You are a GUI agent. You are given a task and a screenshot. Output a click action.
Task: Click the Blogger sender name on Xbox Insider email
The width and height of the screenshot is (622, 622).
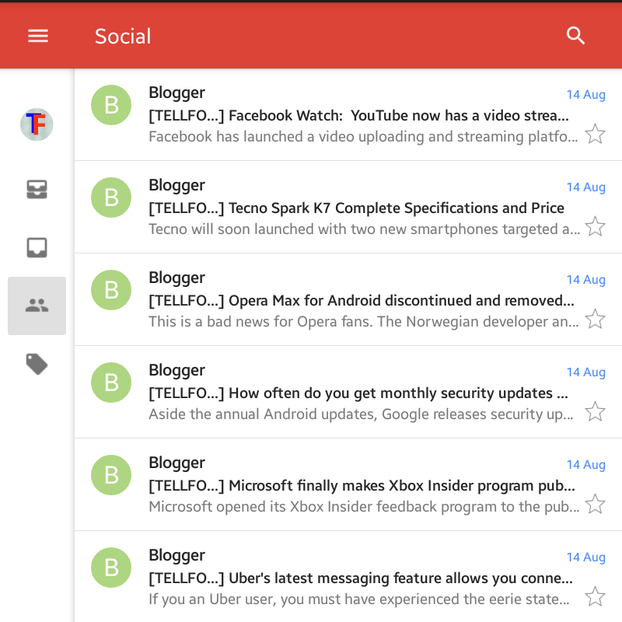point(176,463)
